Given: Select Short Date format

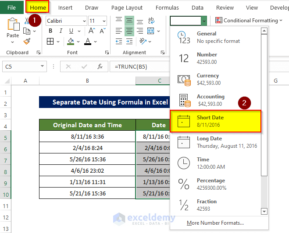Looking at the screenshot, I should tap(215, 121).
